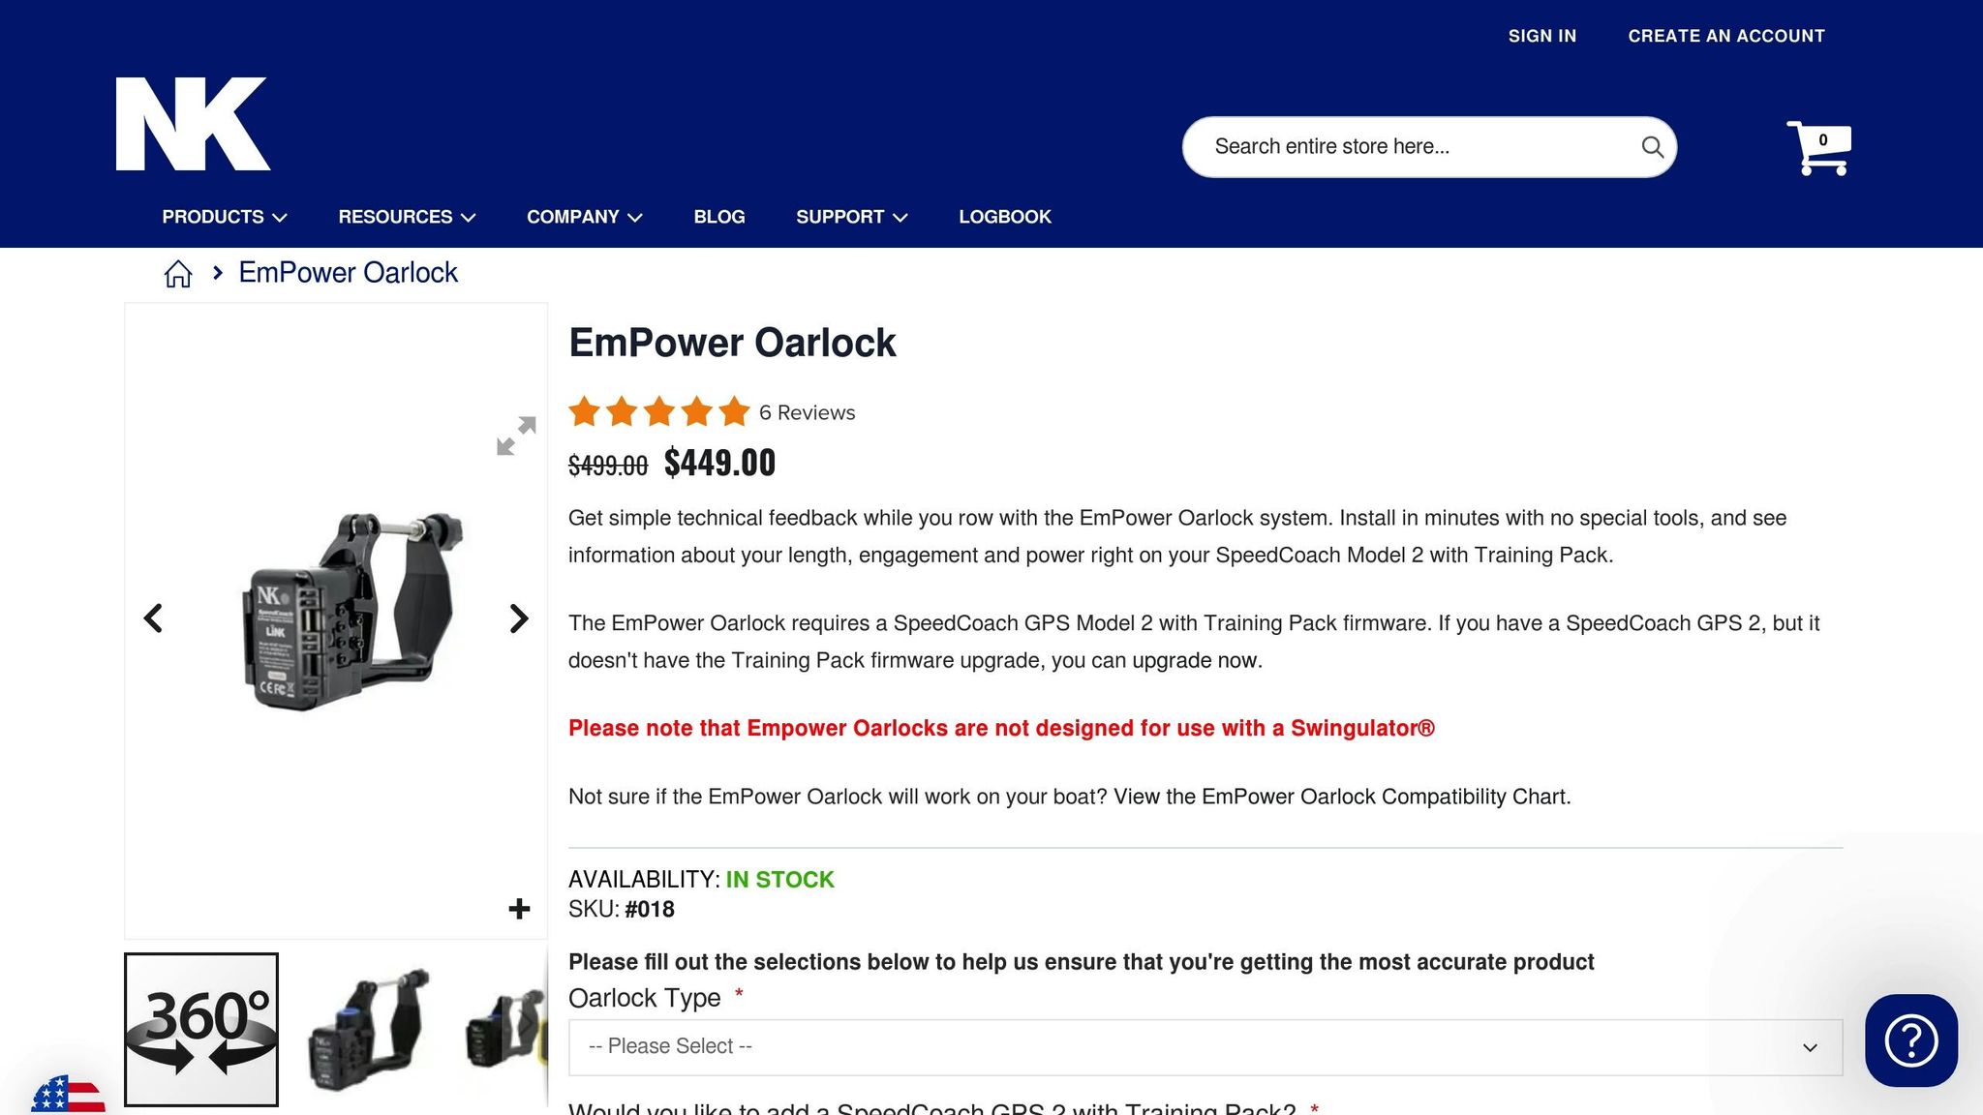
Task: Open the shopping cart icon
Action: pyautogui.click(x=1818, y=148)
